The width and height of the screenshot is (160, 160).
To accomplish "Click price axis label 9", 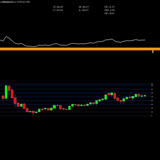I will [152, 116].
